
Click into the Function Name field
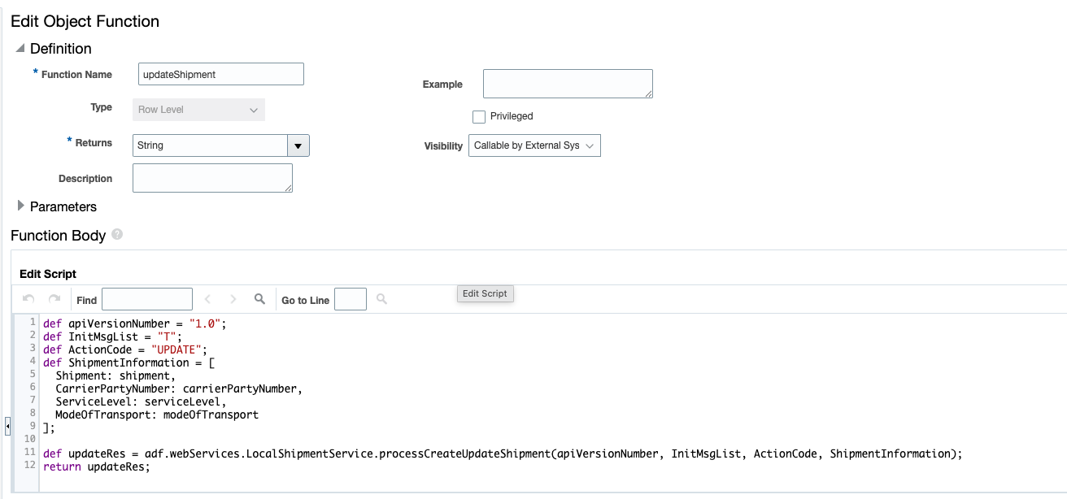pos(220,74)
